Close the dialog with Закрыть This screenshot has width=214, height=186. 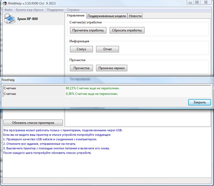[x=200, y=102]
